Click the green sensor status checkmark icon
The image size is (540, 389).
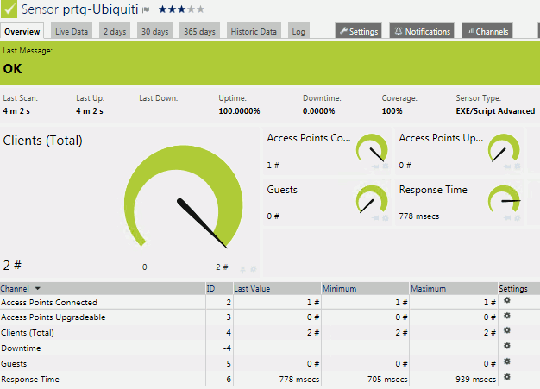click(x=9, y=9)
